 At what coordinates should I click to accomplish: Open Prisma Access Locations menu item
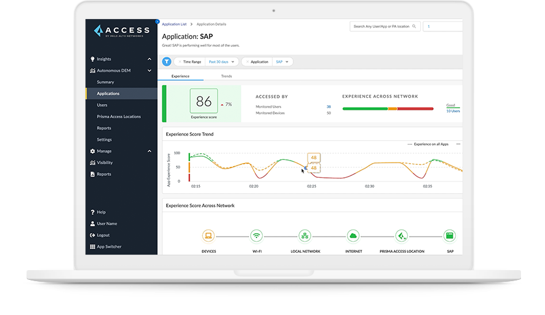119,116
